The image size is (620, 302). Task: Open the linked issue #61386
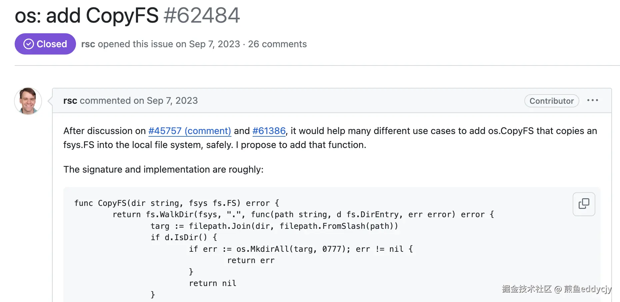click(269, 131)
